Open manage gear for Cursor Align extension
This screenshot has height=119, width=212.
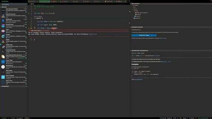click(x=26, y=63)
